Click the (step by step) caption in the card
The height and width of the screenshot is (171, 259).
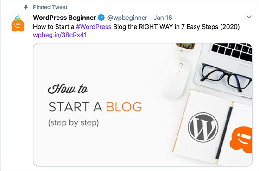click(x=73, y=123)
